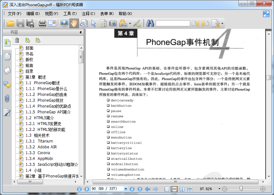Click the zoom out minus button
This screenshot has height=195, width=274.
click(224, 189)
